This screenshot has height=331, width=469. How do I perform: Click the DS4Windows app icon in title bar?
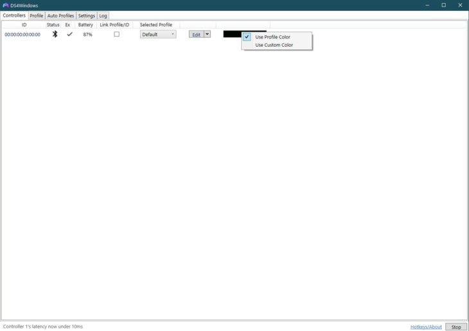[x=5, y=5]
